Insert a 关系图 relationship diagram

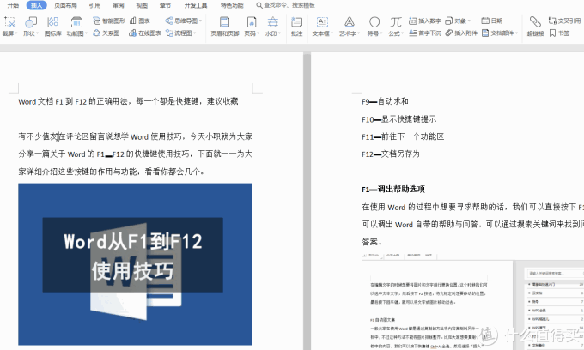tap(106, 33)
